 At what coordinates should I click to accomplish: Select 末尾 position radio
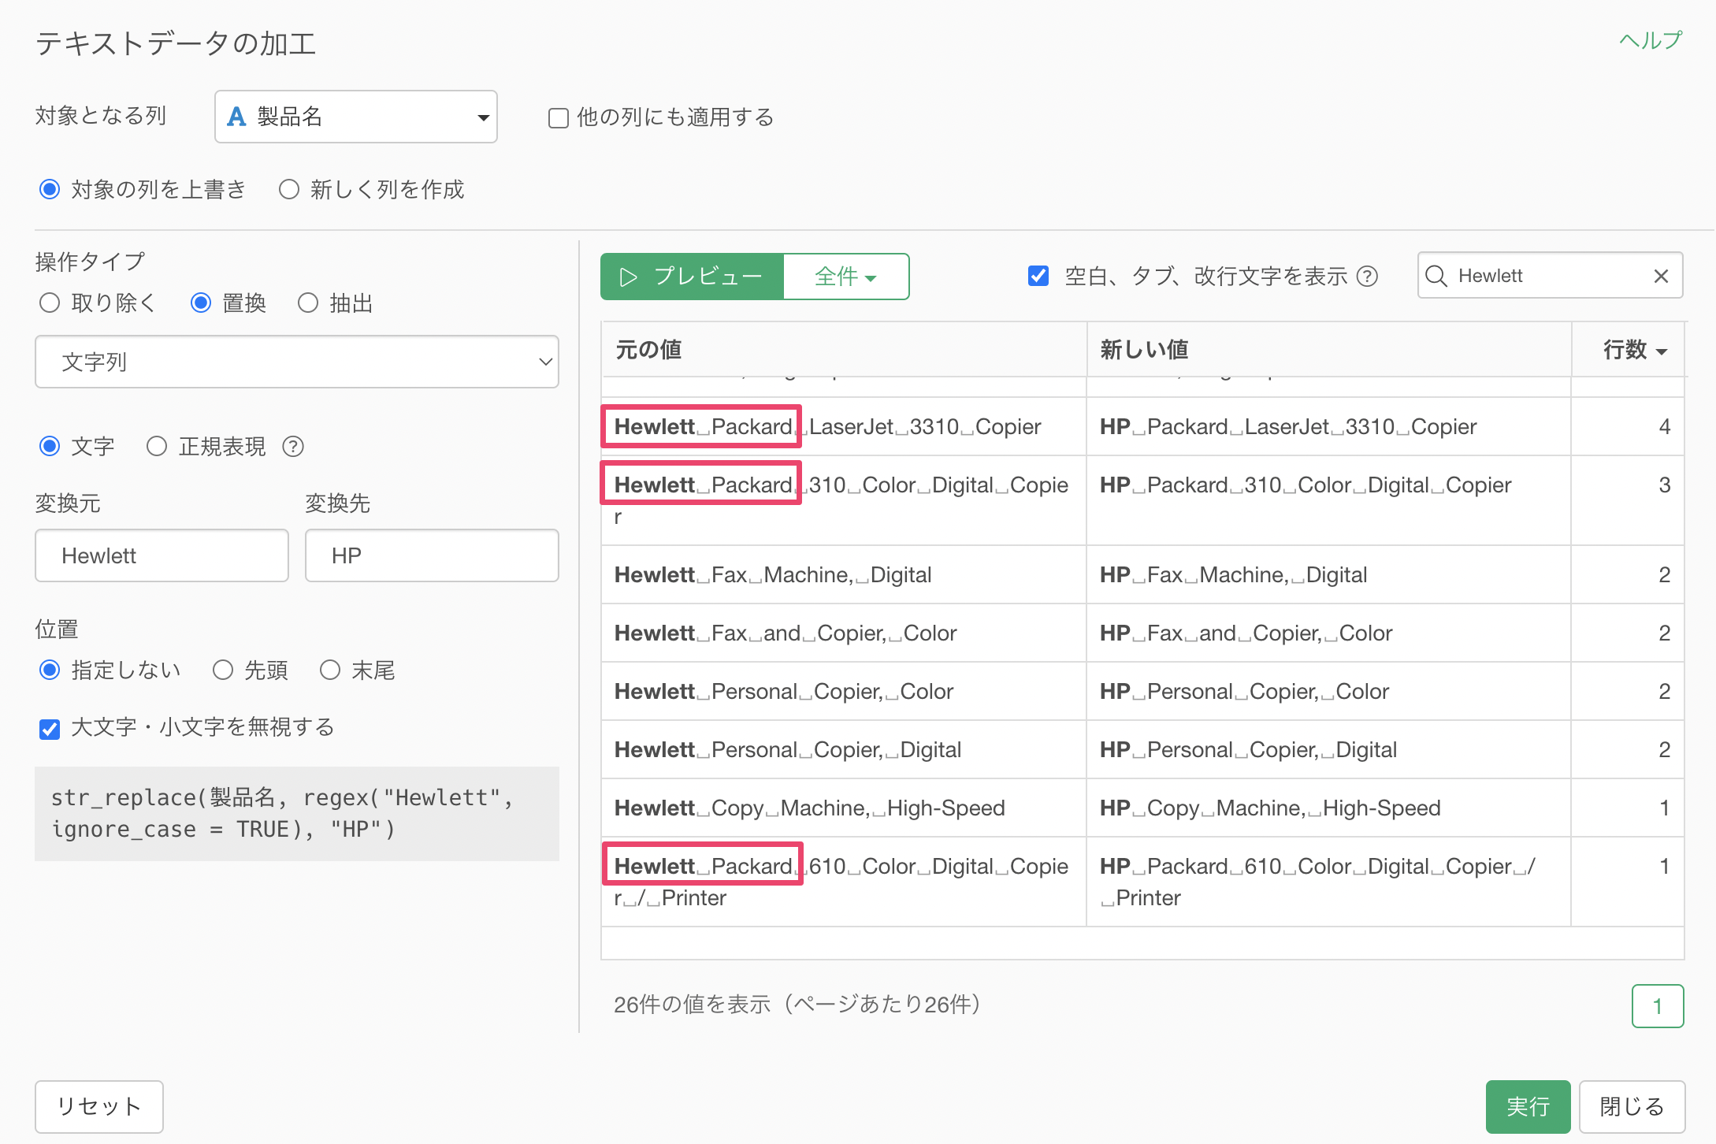(330, 670)
